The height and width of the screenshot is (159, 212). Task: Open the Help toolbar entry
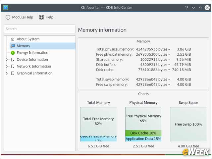(46, 17)
